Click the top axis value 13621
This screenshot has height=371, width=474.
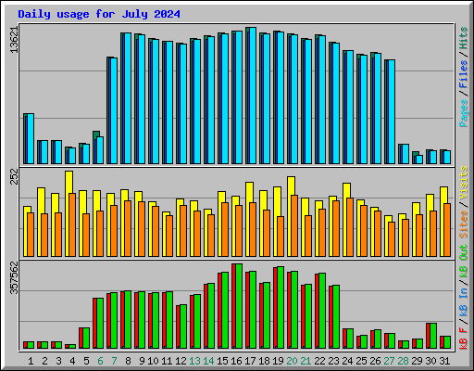coord(14,40)
